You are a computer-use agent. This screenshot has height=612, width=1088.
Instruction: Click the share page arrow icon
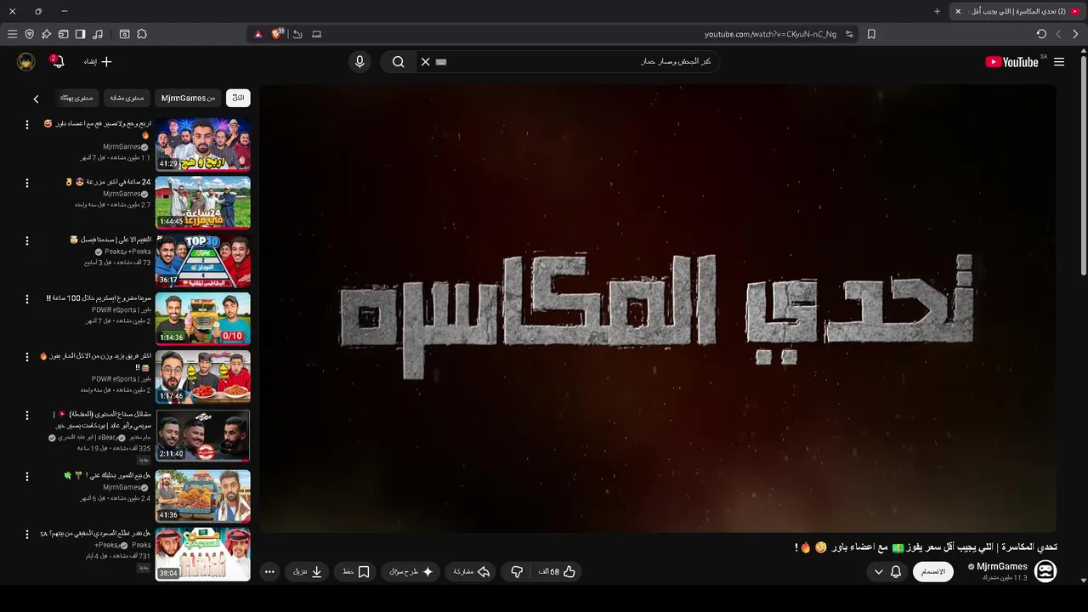tap(297, 34)
